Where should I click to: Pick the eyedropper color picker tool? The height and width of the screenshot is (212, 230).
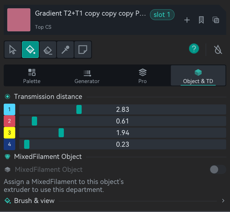coord(65,50)
